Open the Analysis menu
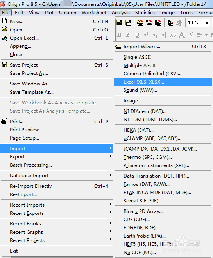Viewport: 213px width, 258px height. click(x=121, y=13)
